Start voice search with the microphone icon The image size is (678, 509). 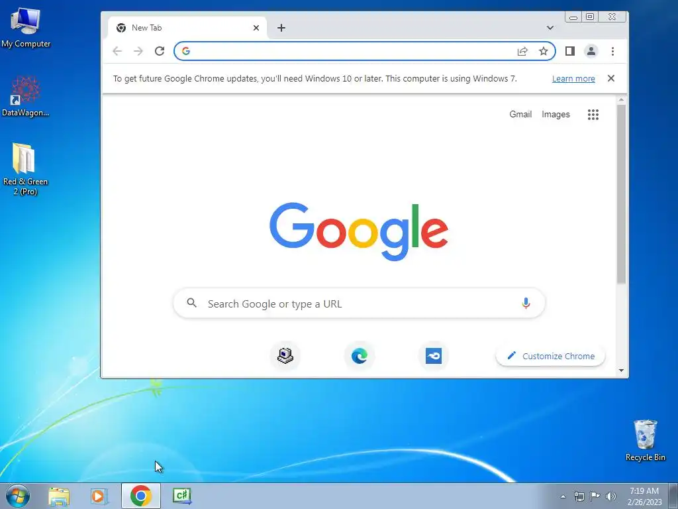526,303
